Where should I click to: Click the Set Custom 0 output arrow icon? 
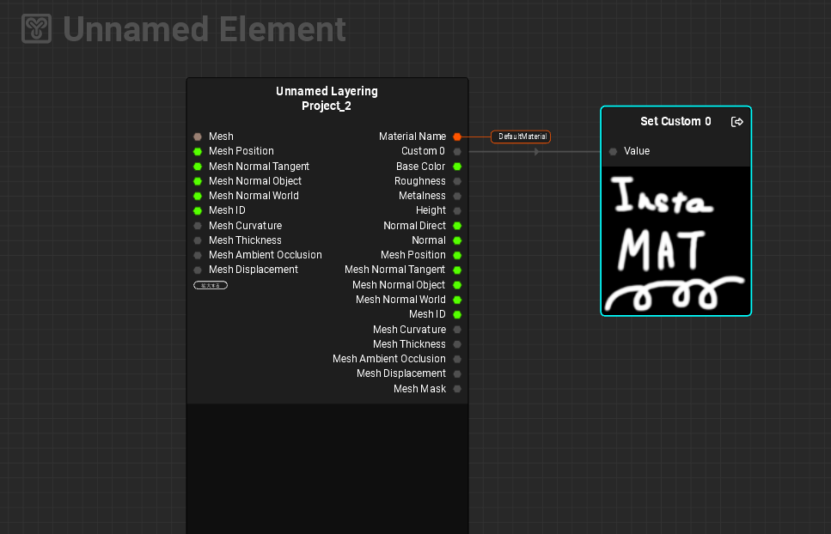point(736,122)
